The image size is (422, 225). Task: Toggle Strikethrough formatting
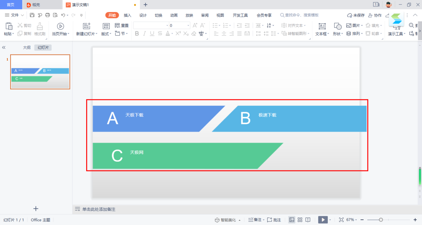click(x=160, y=33)
